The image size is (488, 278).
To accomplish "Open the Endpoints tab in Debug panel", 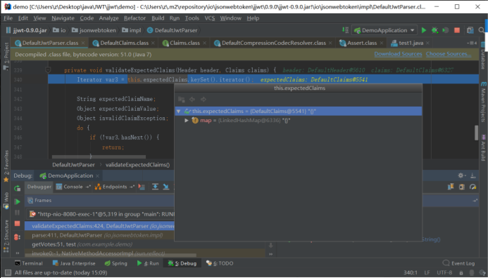I will click(115, 187).
